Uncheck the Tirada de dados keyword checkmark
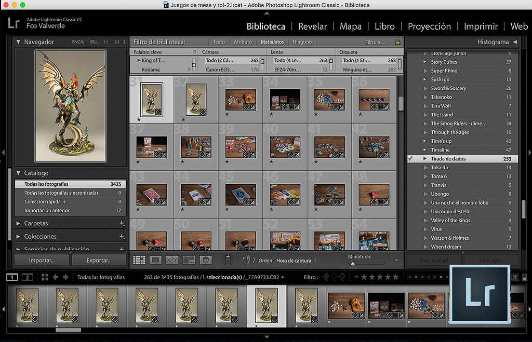Image resolution: width=532 pixels, height=342 pixels. click(411, 159)
